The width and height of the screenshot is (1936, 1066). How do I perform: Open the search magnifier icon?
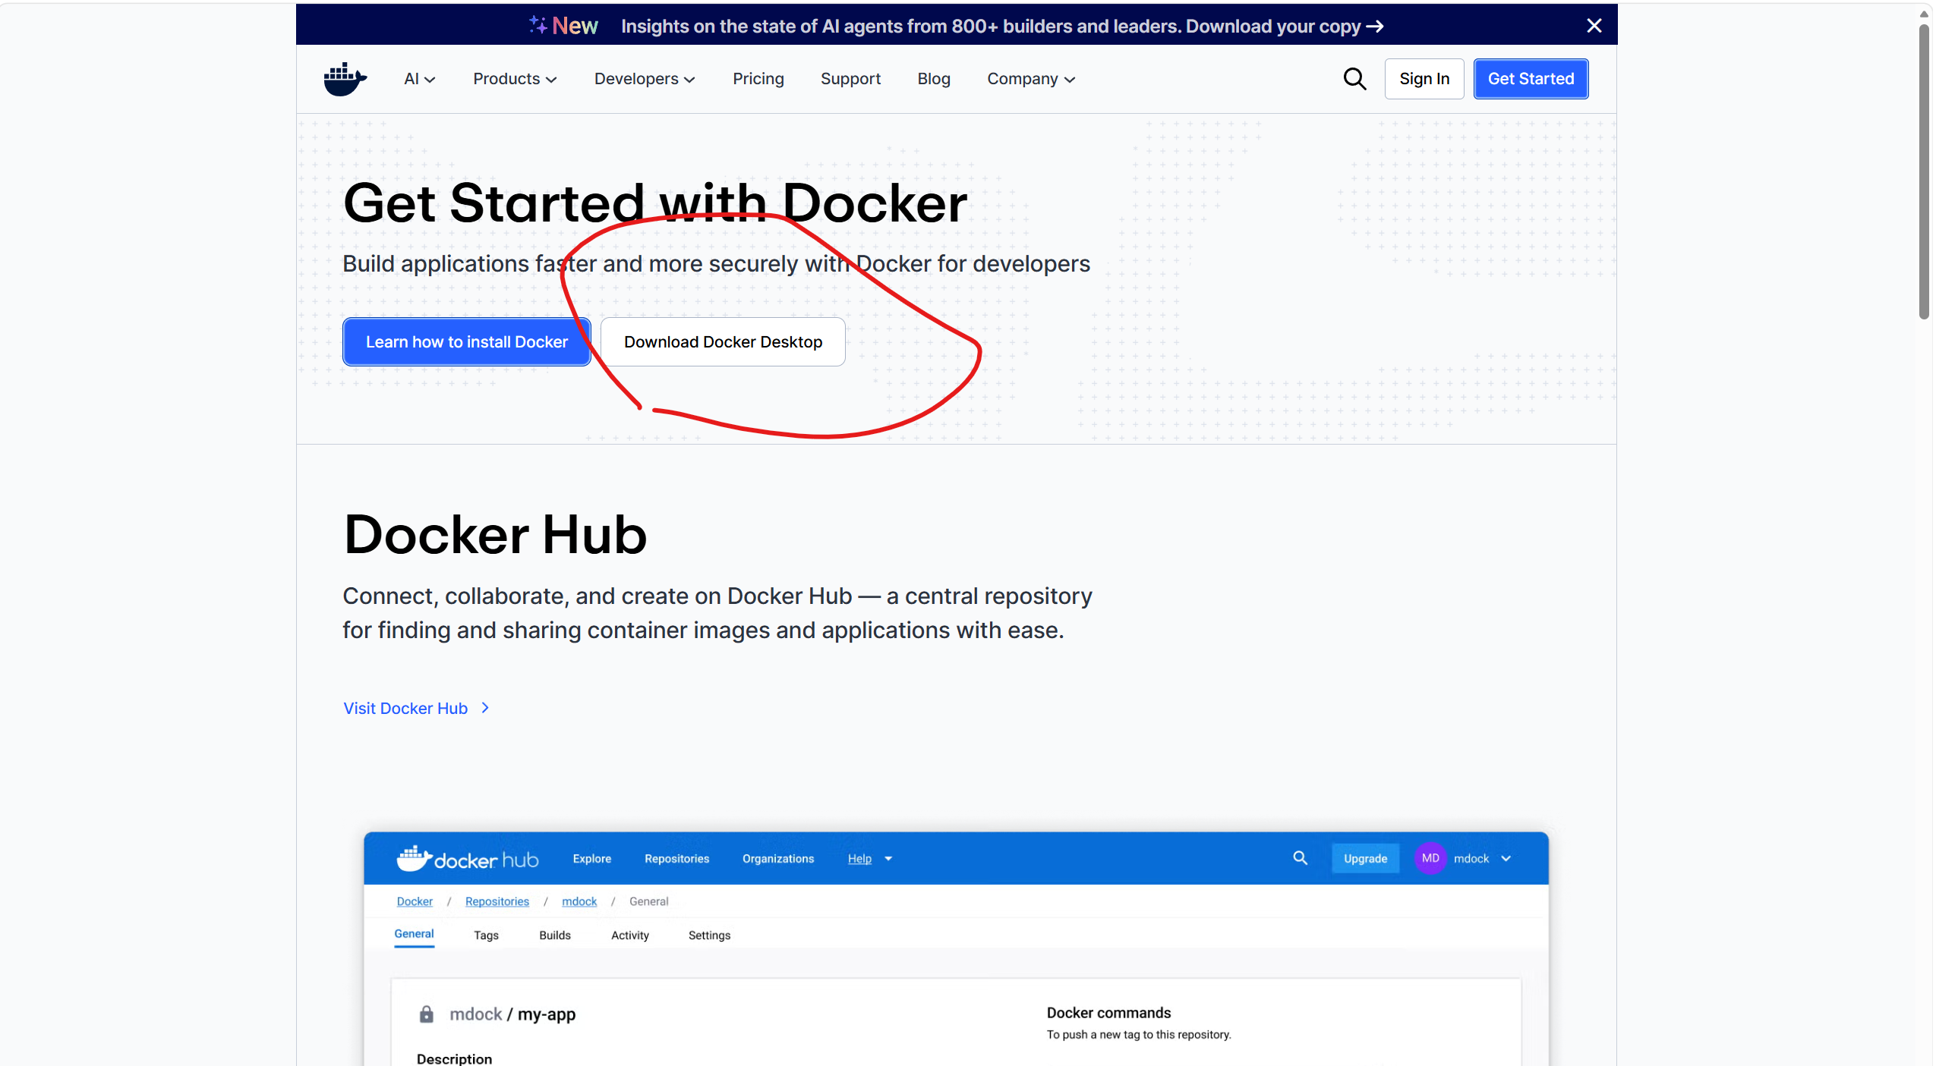pyautogui.click(x=1354, y=79)
